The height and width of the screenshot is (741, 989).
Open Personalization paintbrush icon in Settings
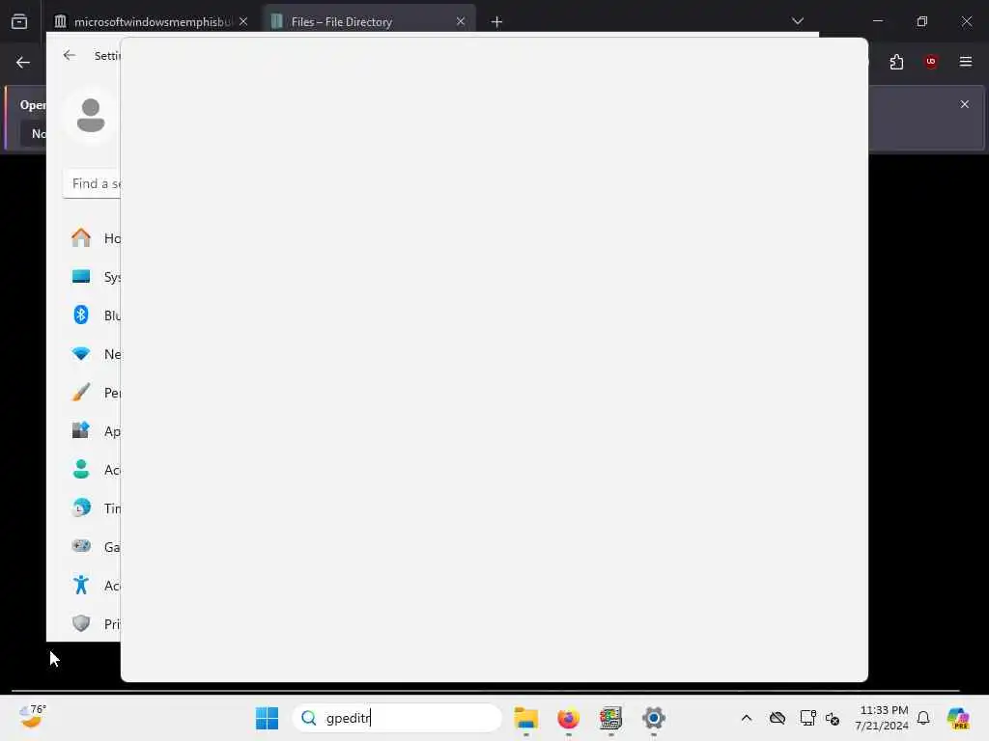click(x=81, y=392)
